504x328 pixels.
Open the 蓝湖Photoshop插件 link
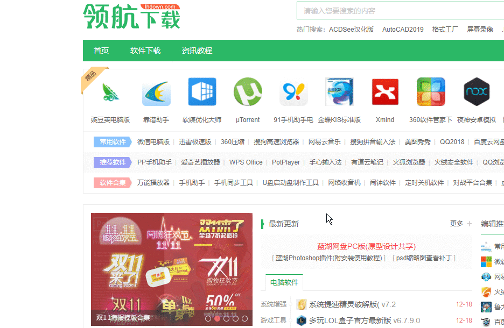(328, 258)
